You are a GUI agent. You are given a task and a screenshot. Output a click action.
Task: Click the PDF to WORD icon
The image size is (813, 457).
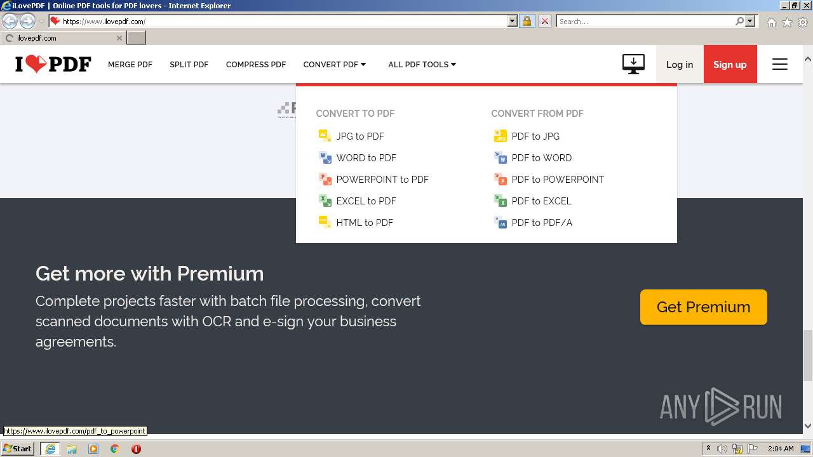(500, 157)
